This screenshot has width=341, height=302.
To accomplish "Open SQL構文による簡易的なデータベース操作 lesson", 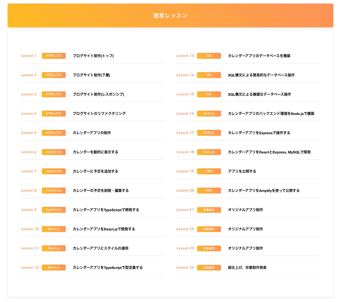I will click(261, 75).
